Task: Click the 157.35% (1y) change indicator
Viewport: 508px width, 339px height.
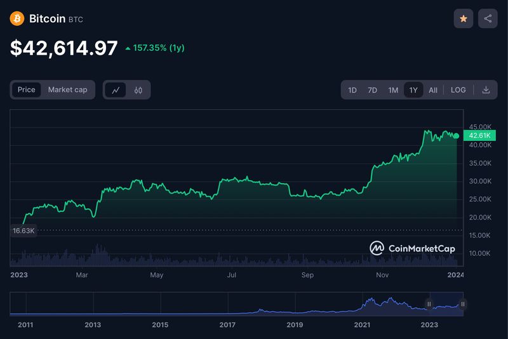Action: [155, 48]
